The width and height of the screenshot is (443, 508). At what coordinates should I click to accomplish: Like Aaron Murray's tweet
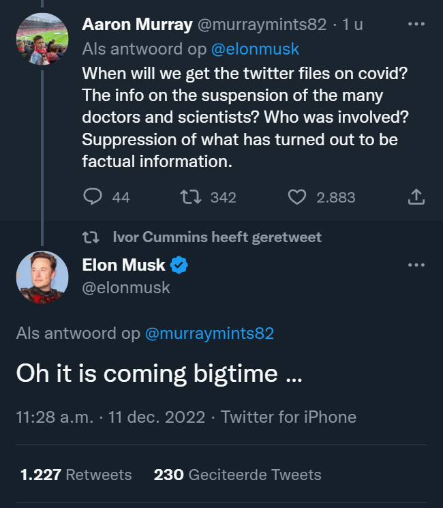coord(296,197)
